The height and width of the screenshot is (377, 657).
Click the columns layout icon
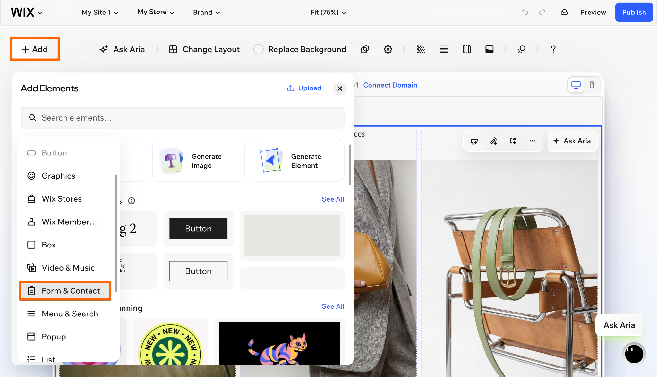[x=466, y=49]
